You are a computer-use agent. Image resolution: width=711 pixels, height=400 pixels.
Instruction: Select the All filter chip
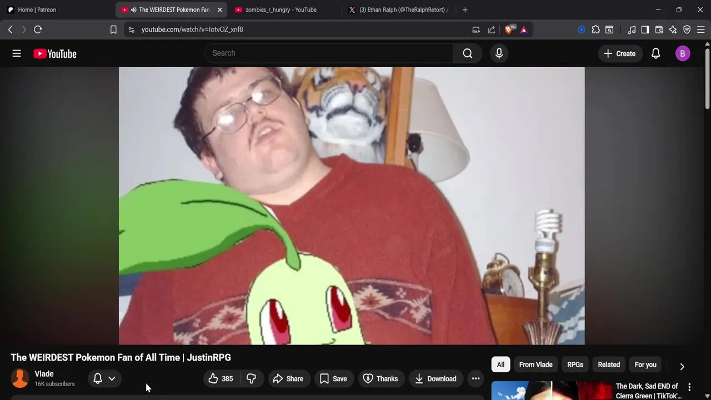click(x=500, y=364)
